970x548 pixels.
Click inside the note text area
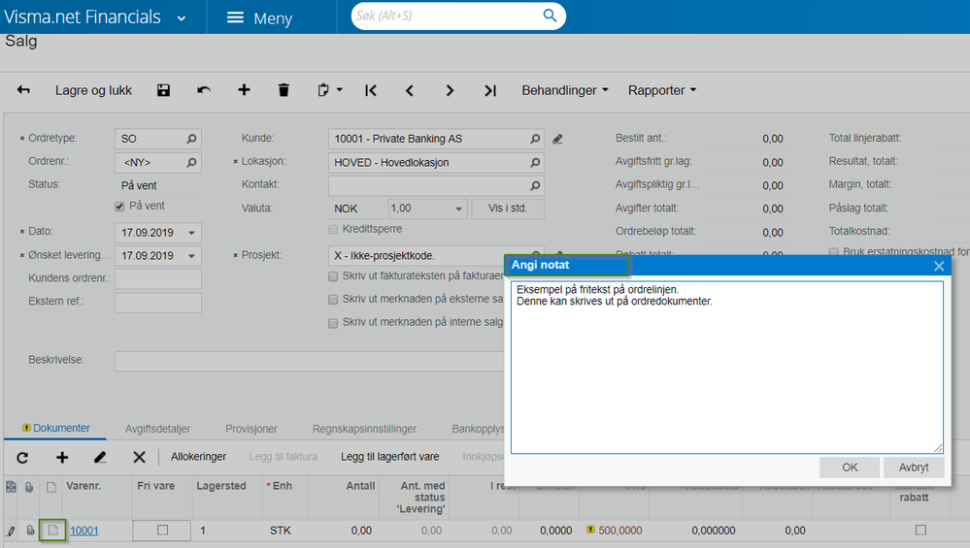coord(726,378)
